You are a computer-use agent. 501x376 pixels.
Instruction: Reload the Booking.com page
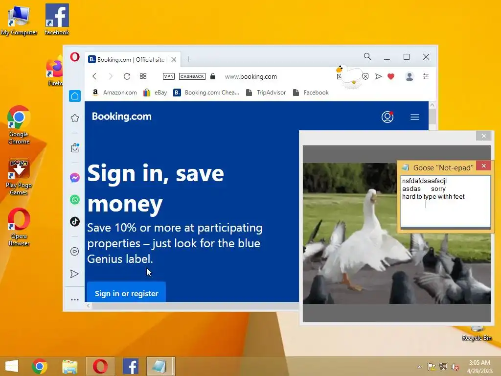pyautogui.click(x=127, y=76)
